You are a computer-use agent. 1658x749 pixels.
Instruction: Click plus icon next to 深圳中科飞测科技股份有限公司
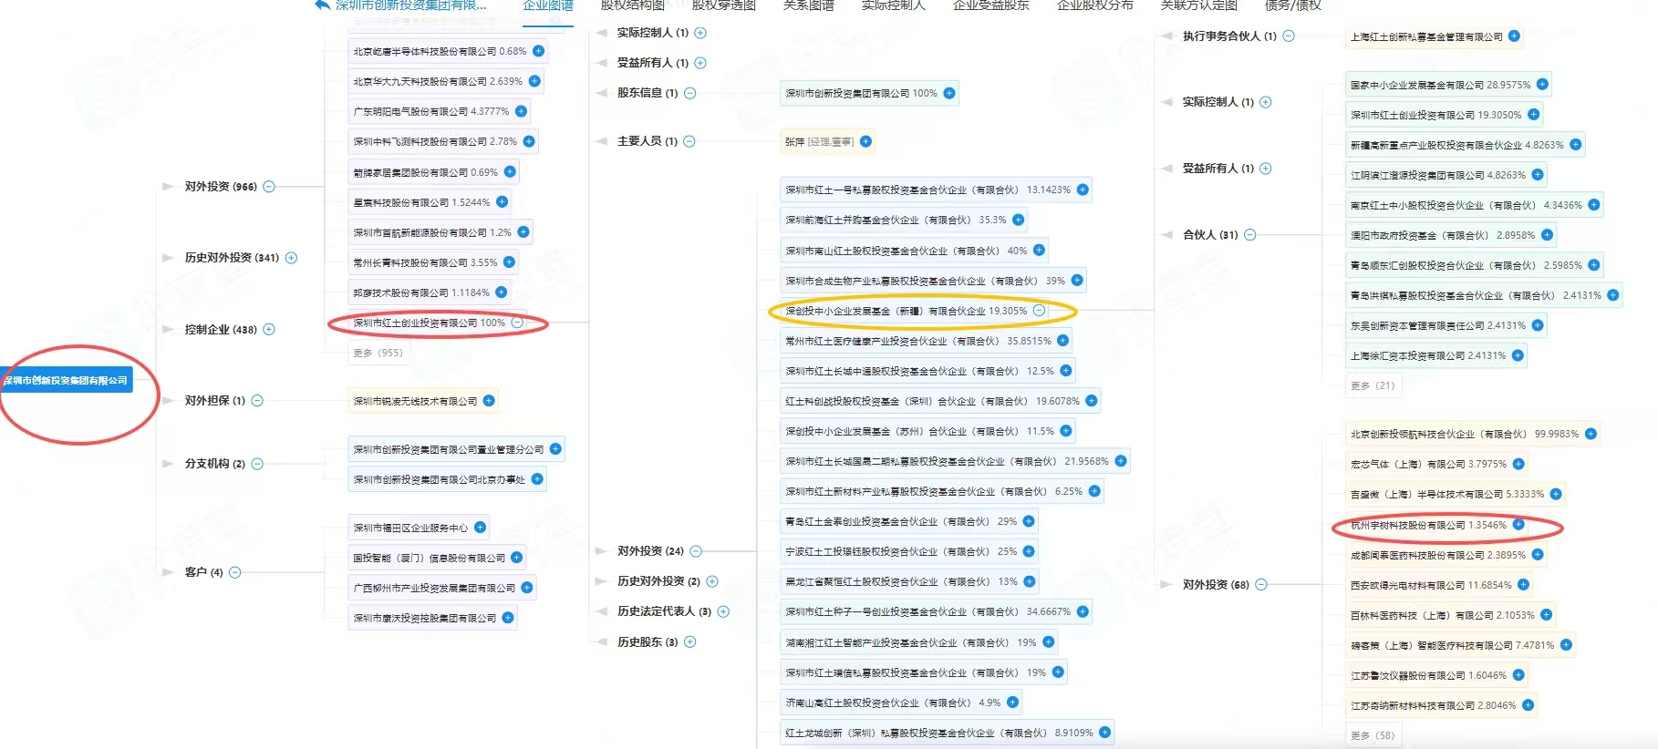[529, 141]
